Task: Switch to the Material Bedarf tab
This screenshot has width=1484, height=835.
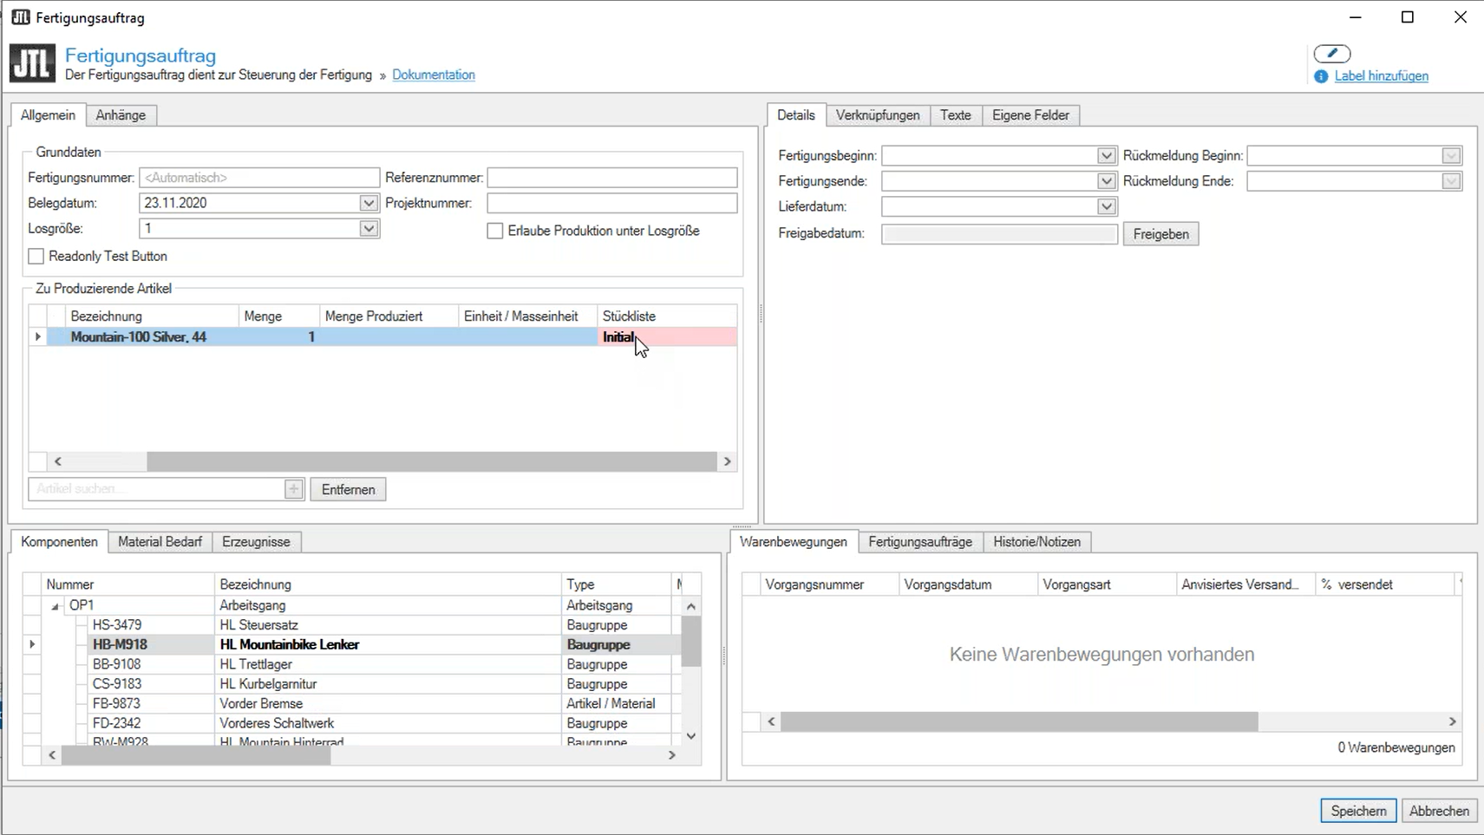Action: pos(160,542)
